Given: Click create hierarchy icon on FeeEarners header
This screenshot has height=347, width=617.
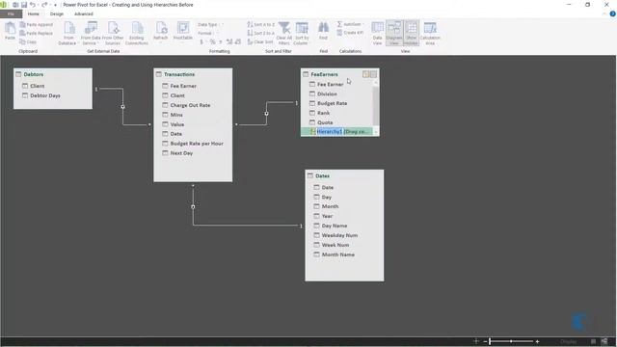Looking at the screenshot, I should point(365,74).
